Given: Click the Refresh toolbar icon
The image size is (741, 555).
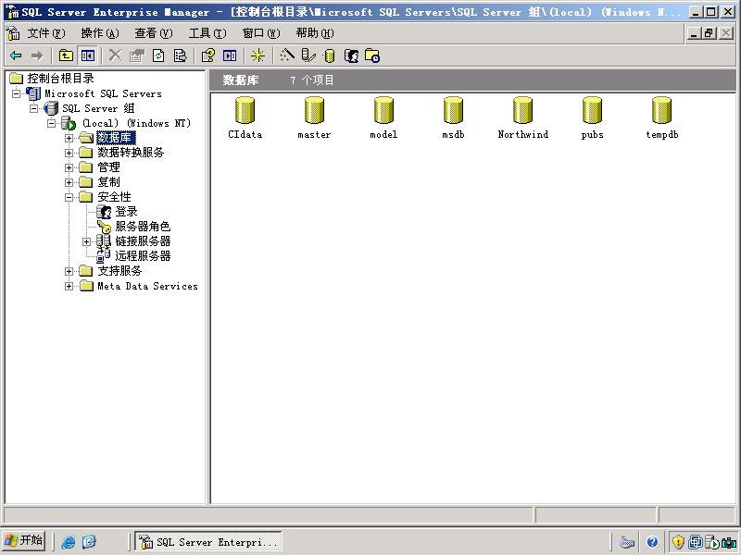Looking at the screenshot, I should [x=158, y=55].
